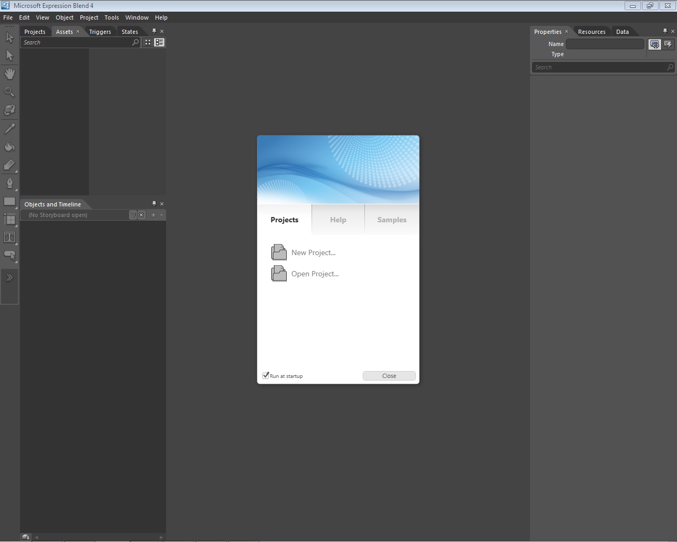Image resolution: width=677 pixels, height=542 pixels.
Task: Open the File menu
Action: pos(8,17)
